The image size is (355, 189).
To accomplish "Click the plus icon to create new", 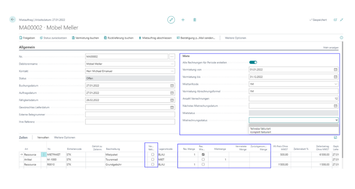I will pyautogui.click(x=183, y=20).
